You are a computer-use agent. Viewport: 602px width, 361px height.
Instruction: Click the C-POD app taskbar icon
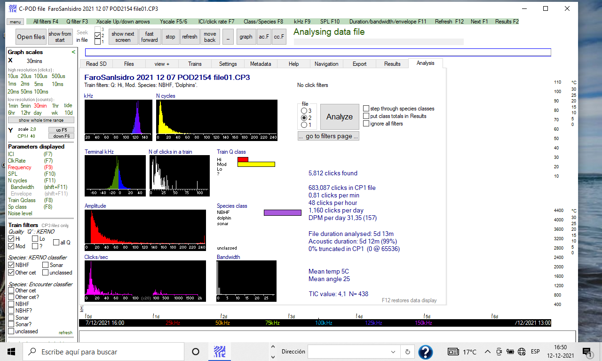point(220,352)
